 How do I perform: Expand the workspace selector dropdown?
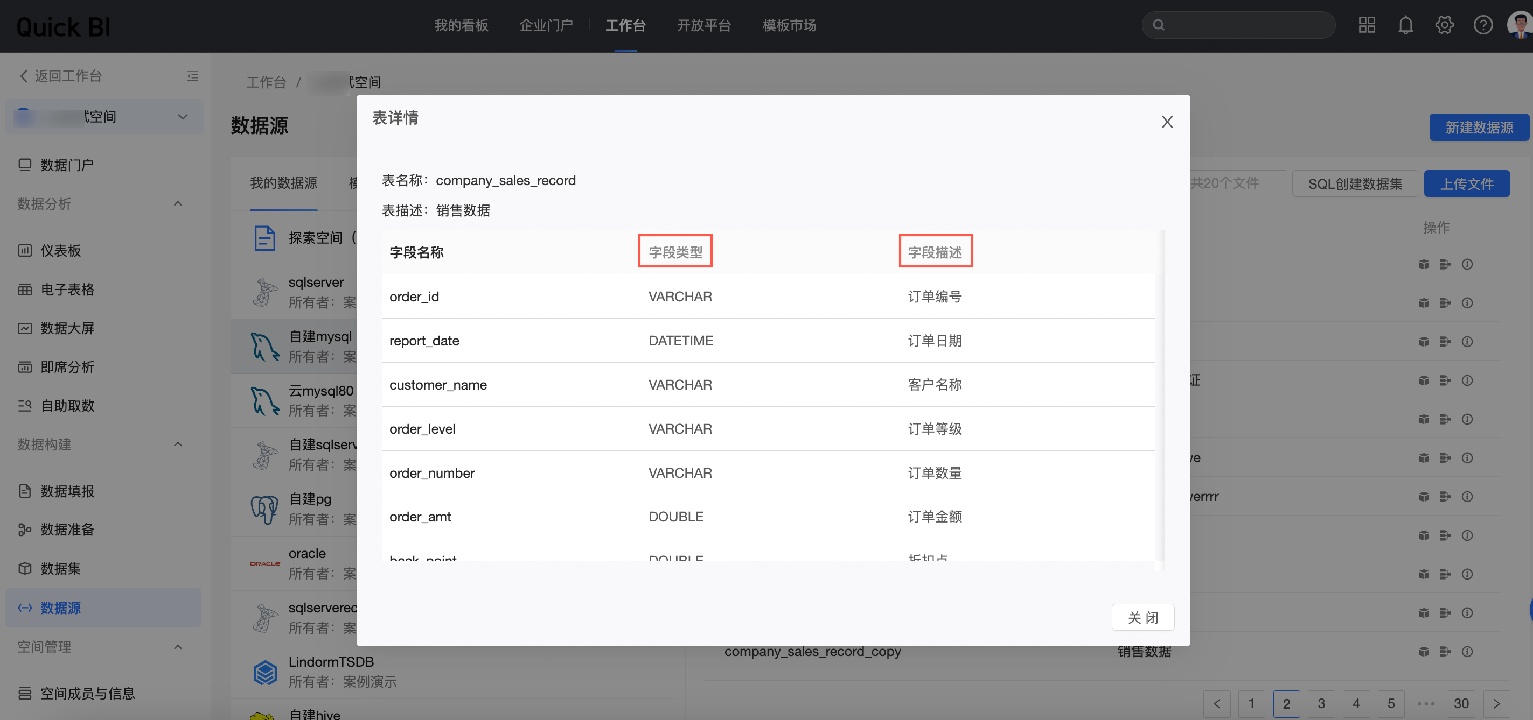(x=183, y=117)
